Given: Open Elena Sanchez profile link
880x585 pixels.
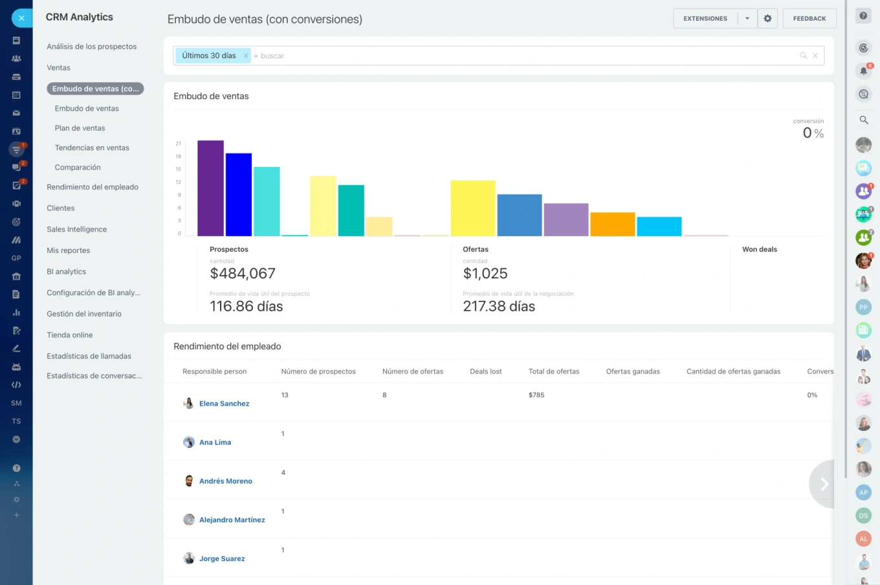Looking at the screenshot, I should click(224, 404).
